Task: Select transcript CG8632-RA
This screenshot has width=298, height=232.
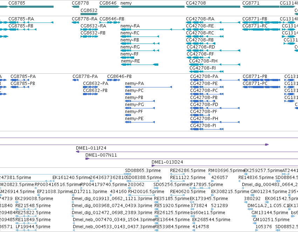Action: (x=89, y=29)
